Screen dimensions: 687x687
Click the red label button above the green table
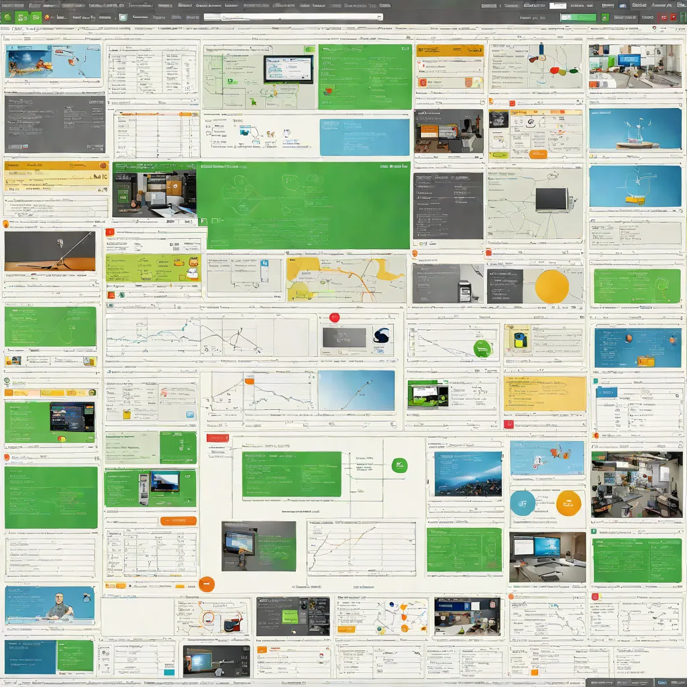[218, 438]
